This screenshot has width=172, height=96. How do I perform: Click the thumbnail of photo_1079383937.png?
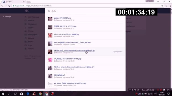[50, 19]
